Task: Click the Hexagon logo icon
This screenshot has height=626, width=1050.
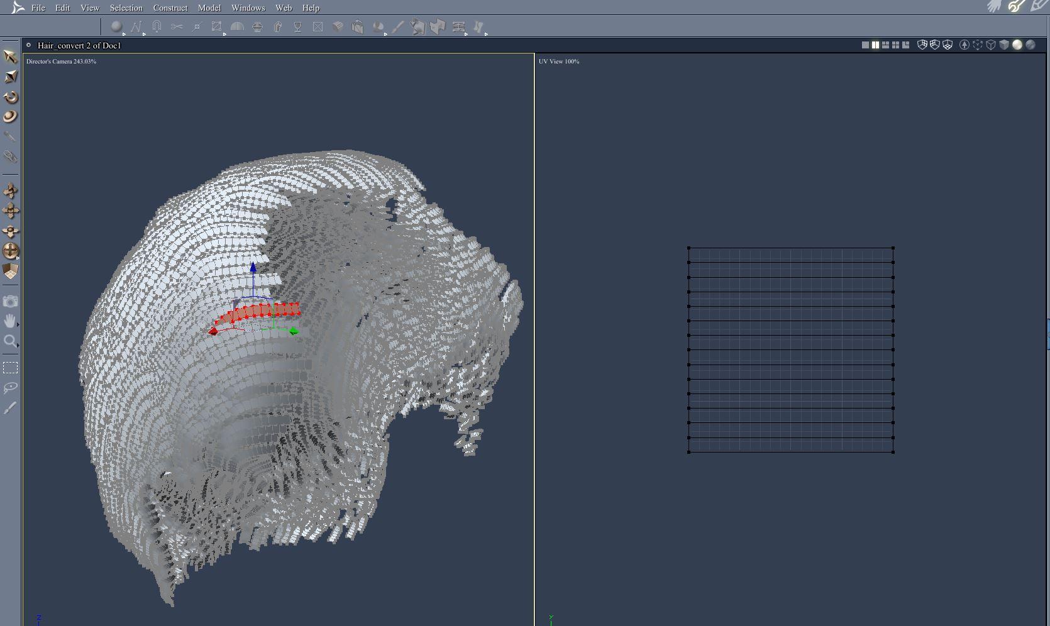Action: click(17, 8)
